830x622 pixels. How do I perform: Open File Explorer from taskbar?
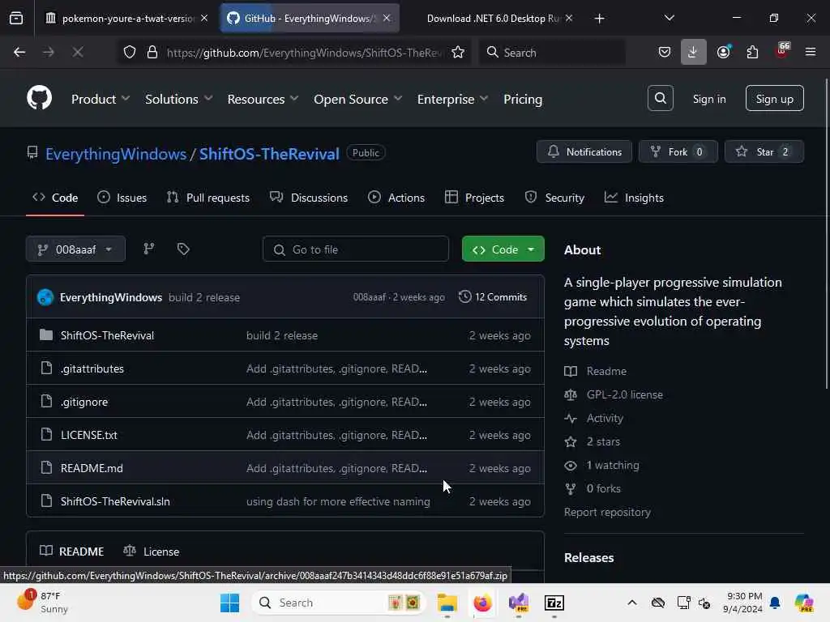(447, 603)
